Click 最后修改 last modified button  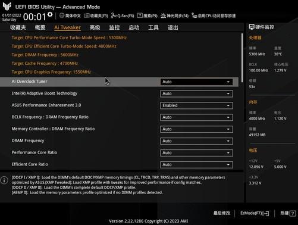(222, 213)
